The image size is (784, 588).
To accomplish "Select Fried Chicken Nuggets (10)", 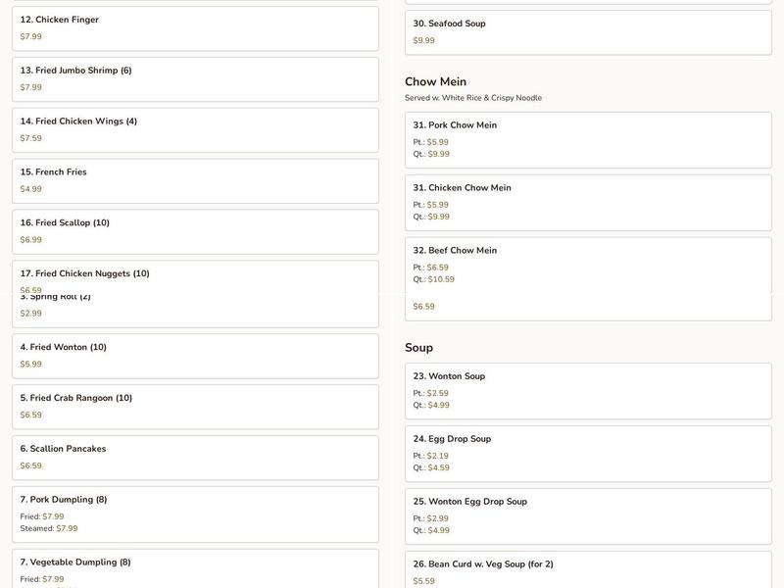I will click(x=195, y=275).
